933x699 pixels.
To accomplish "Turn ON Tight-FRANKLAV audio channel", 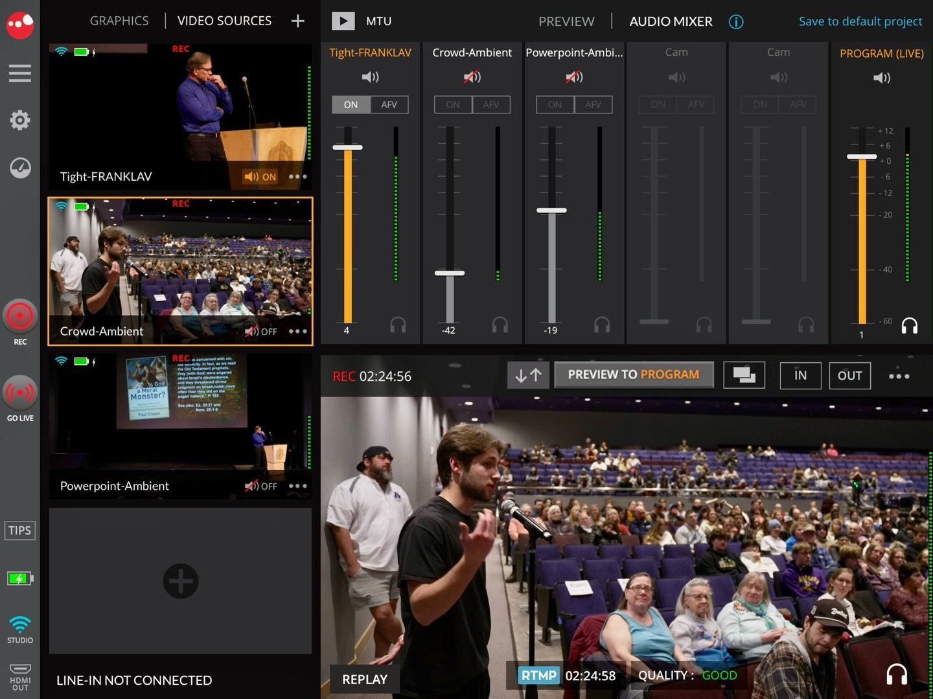I will [x=351, y=104].
